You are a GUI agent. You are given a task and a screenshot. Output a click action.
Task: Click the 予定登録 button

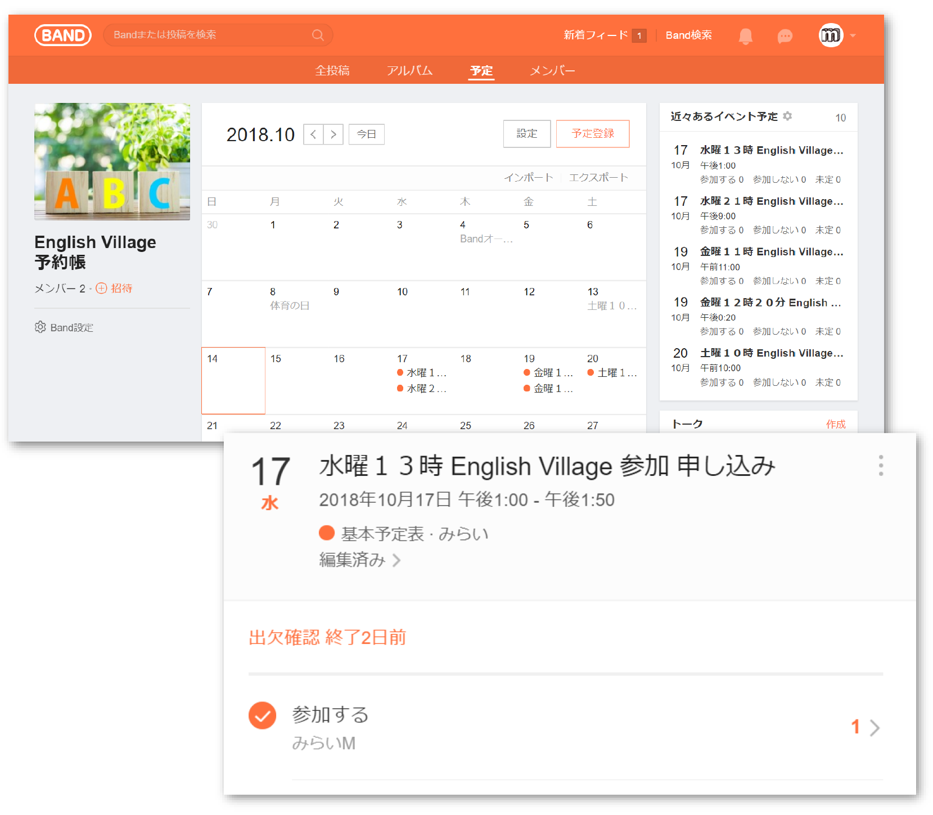point(592,134)
